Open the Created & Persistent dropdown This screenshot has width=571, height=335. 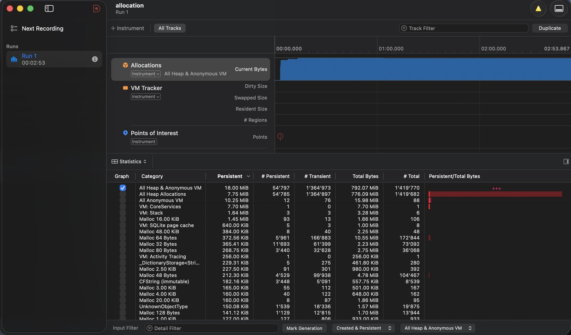(x=363, y=328)
